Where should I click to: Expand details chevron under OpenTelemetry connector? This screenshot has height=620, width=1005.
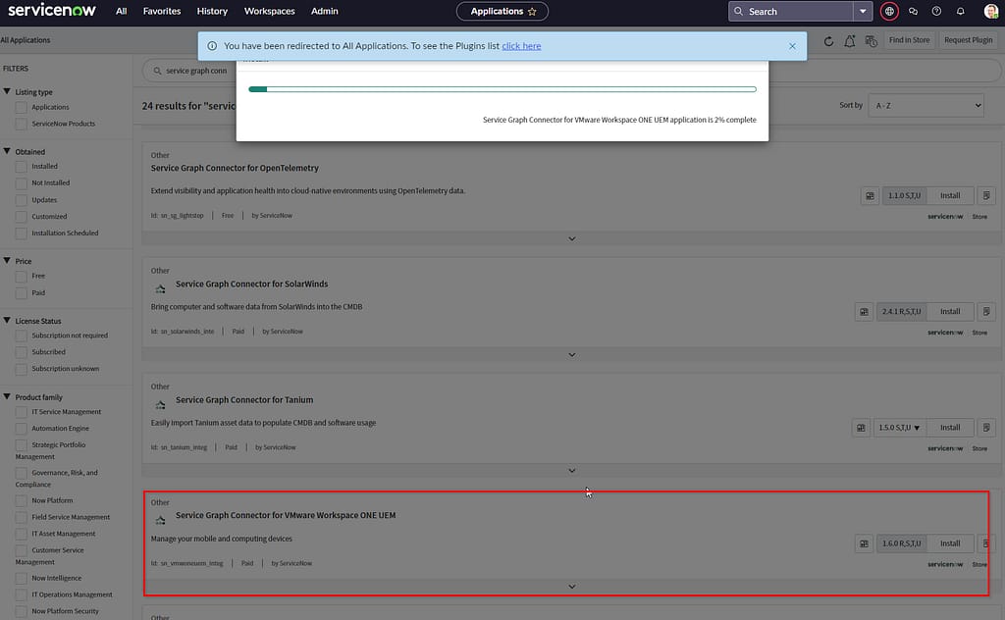click(571, 238)
